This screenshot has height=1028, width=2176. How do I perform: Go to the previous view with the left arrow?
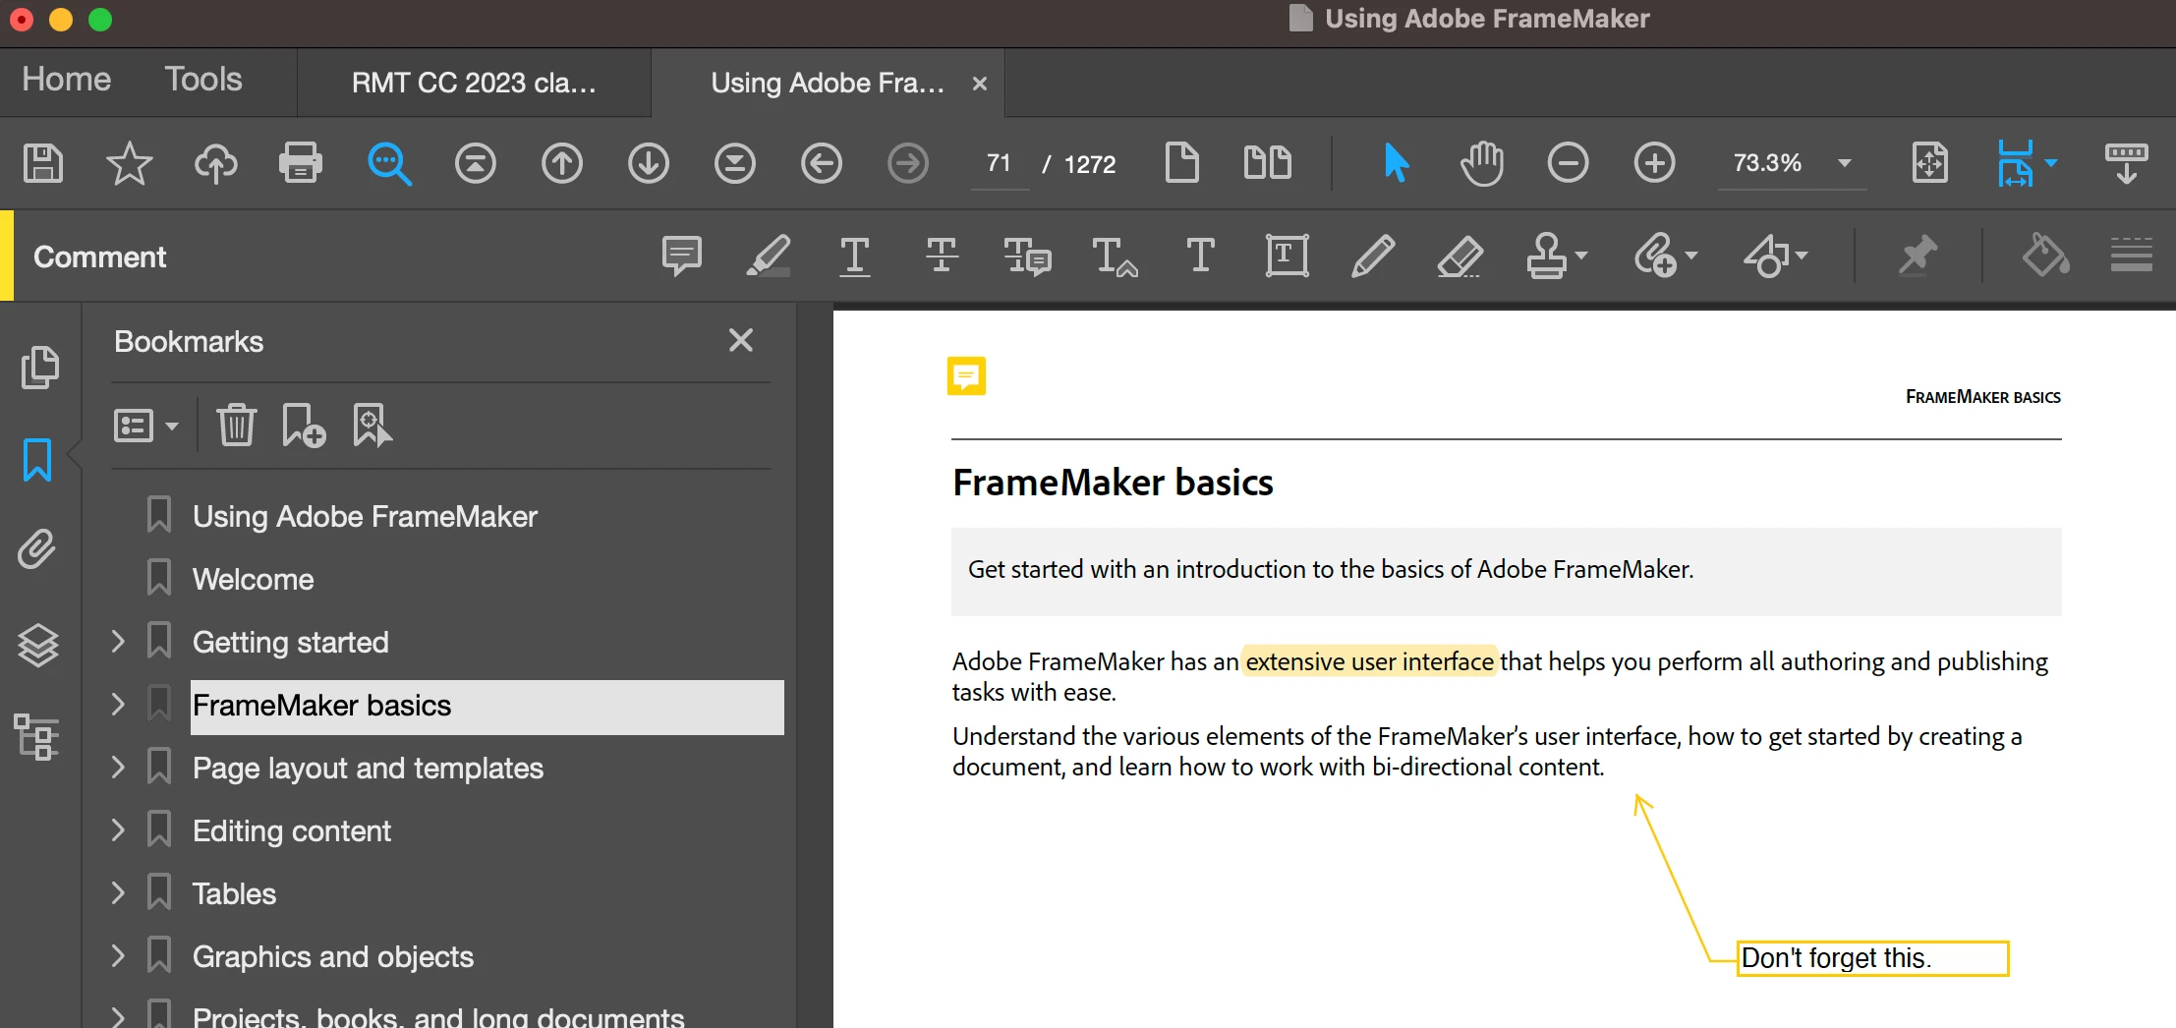point(822,163)
